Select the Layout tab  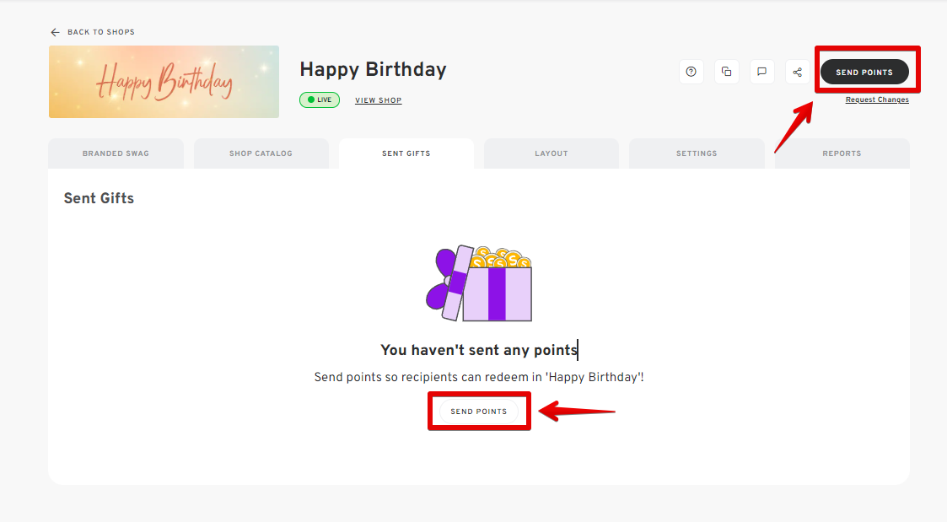pos(551,153)
